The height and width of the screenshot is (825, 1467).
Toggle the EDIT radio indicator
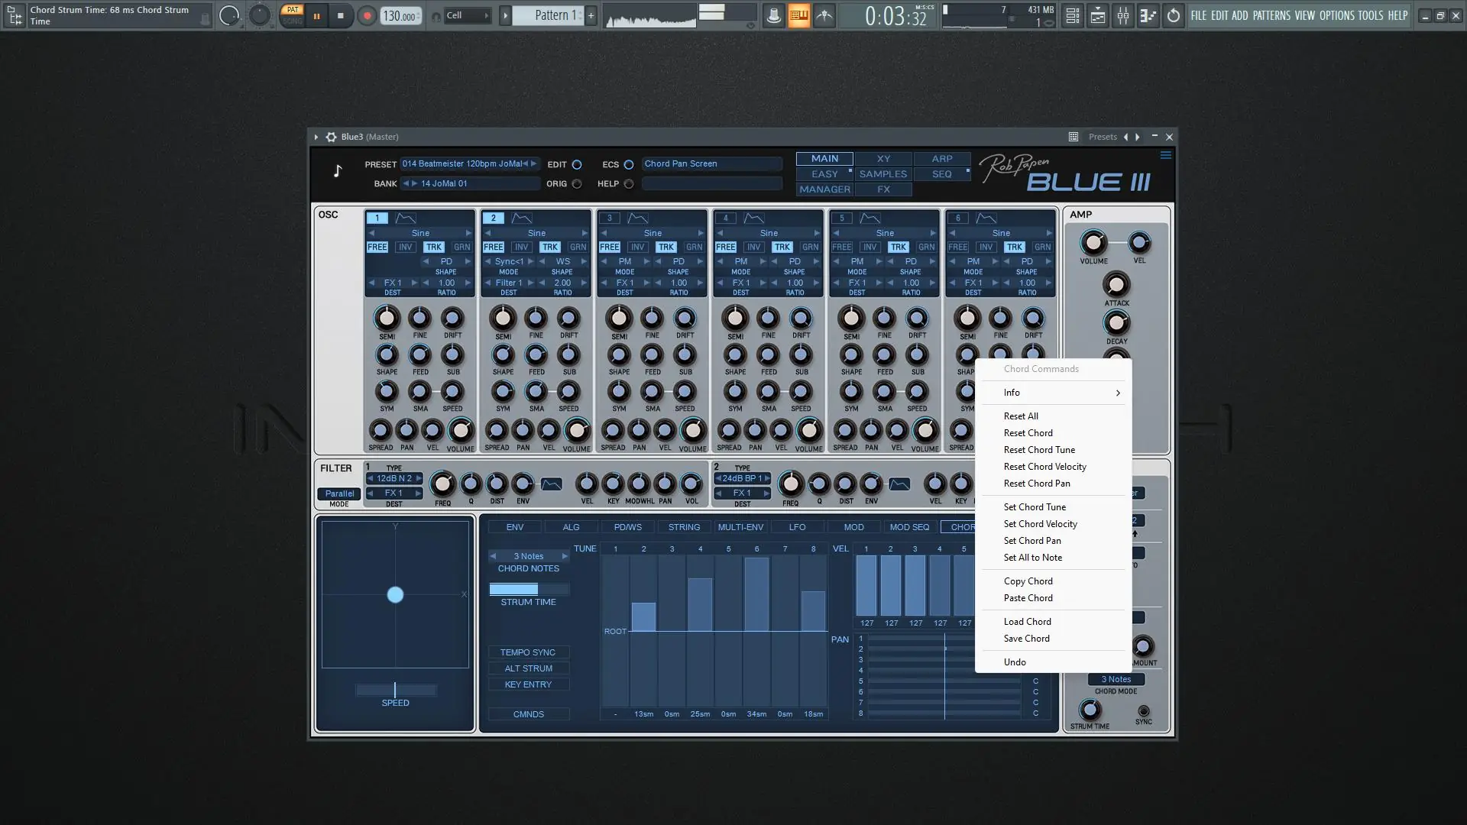(577, 165)
